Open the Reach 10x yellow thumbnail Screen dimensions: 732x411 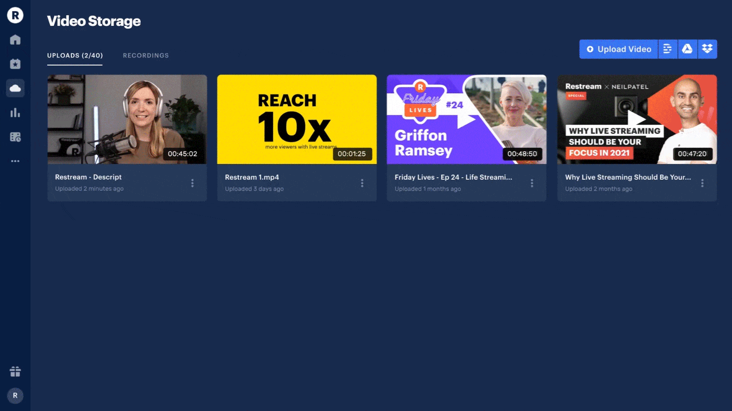click(x=297, y=119)
